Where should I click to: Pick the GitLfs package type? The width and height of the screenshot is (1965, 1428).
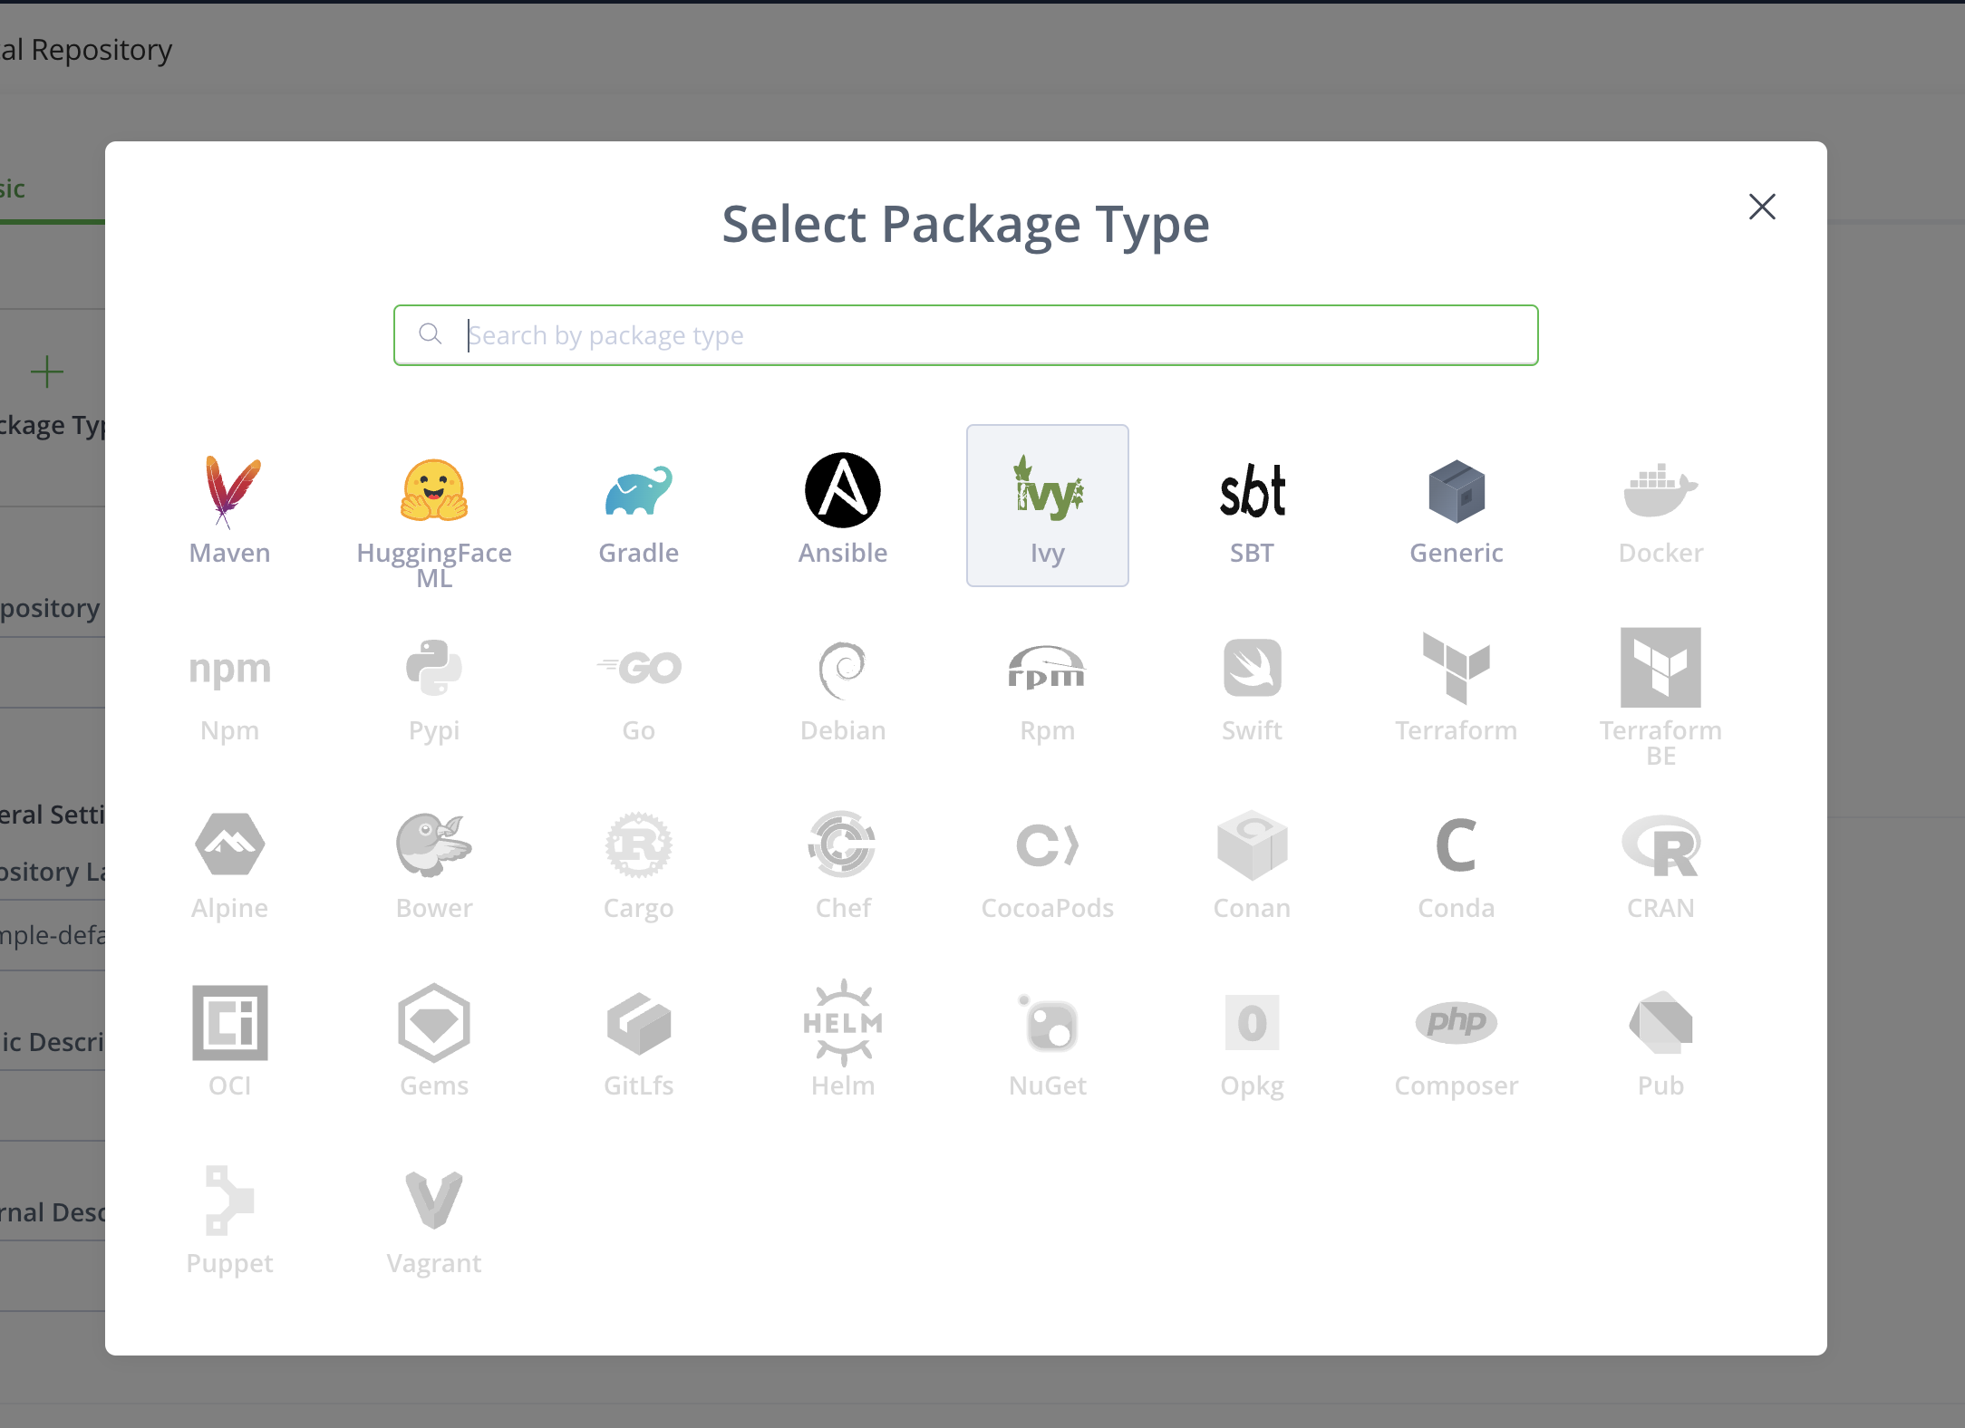639,1038
